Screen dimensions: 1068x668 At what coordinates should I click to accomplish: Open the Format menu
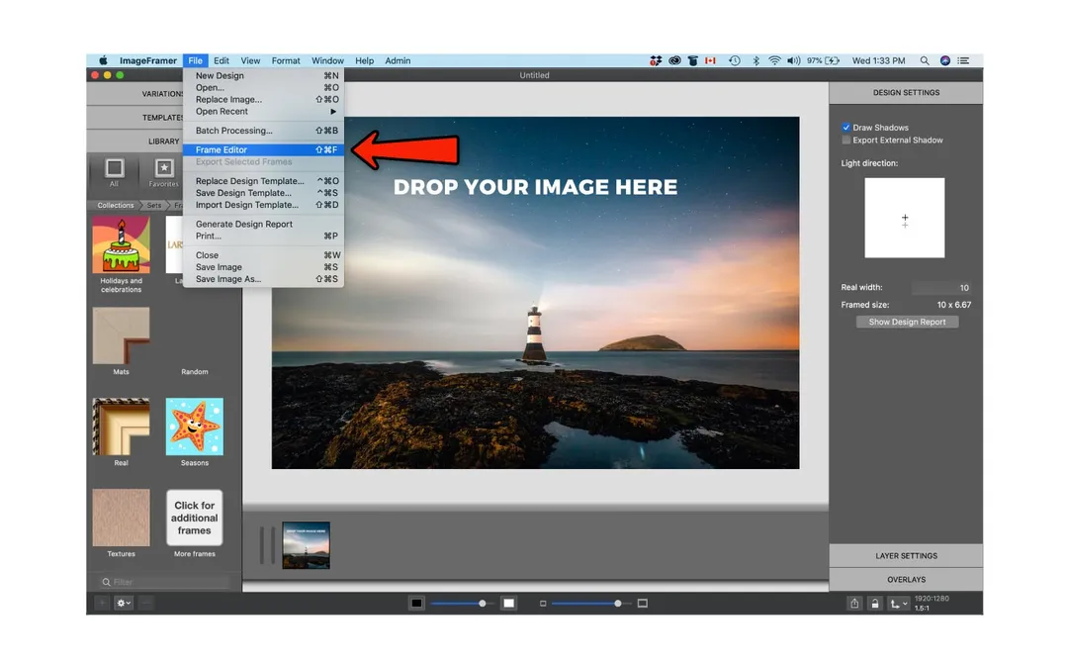tap(286, 60)
